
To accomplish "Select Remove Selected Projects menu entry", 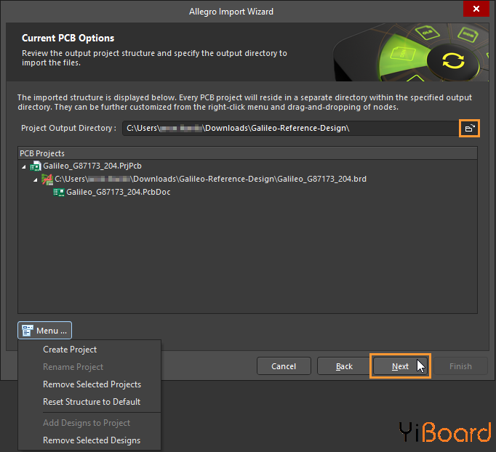I will coord(89,384).
